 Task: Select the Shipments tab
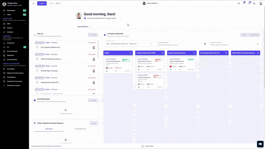[49, 129]
